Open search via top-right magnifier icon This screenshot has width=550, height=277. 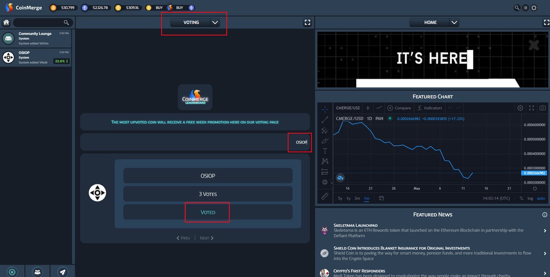517,8
